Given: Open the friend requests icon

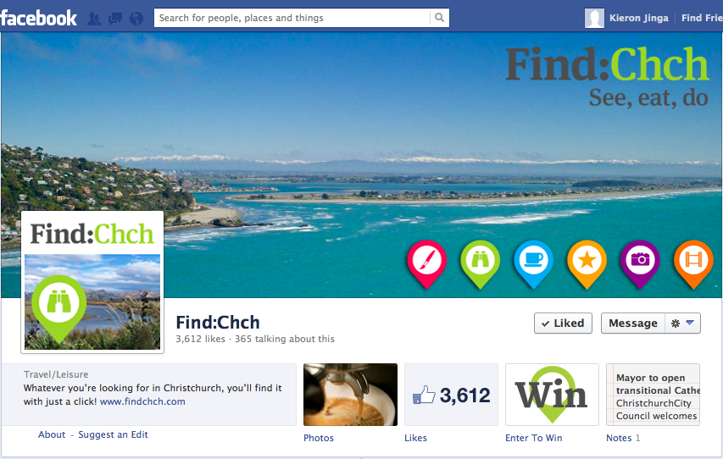Looking at the screenshot, I should 94,19.
